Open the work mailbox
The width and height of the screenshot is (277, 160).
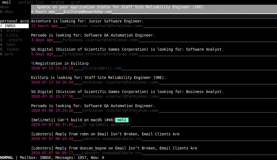click(x=8, y=54)
